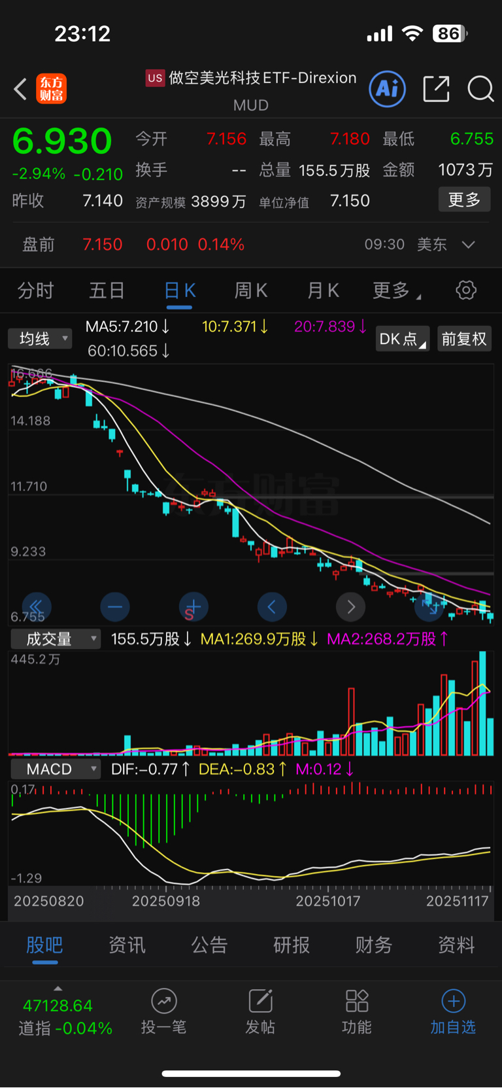Tap 最低 6.755 value

click(x=472, y=139)
